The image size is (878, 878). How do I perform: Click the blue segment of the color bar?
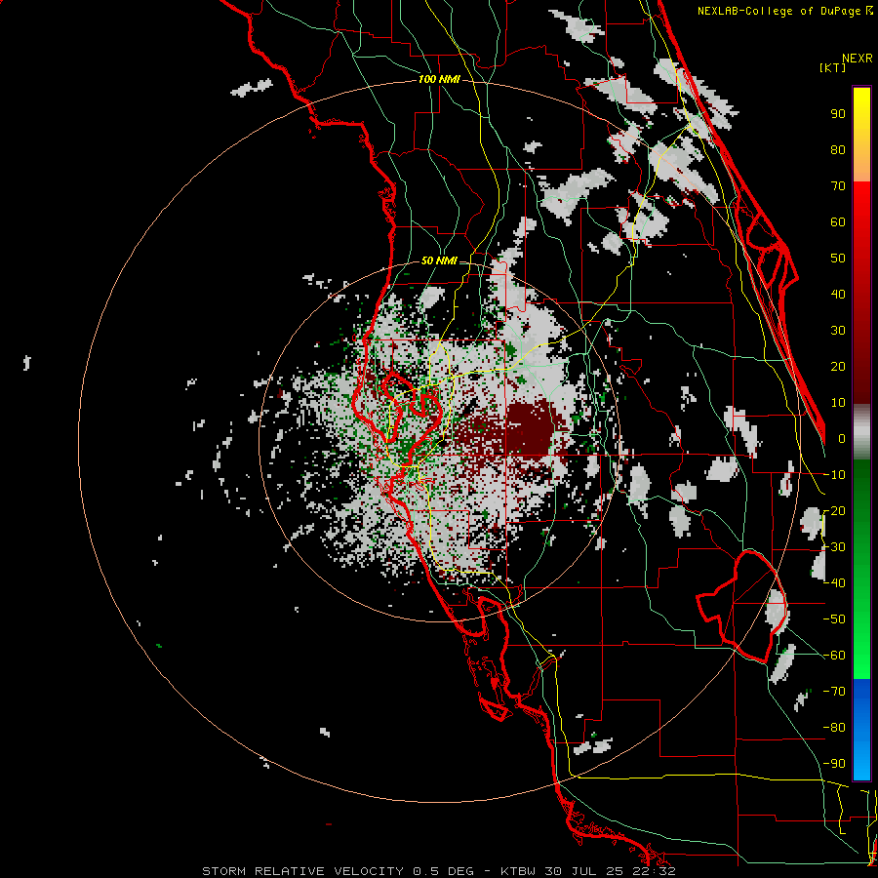[x=861, y=729]
